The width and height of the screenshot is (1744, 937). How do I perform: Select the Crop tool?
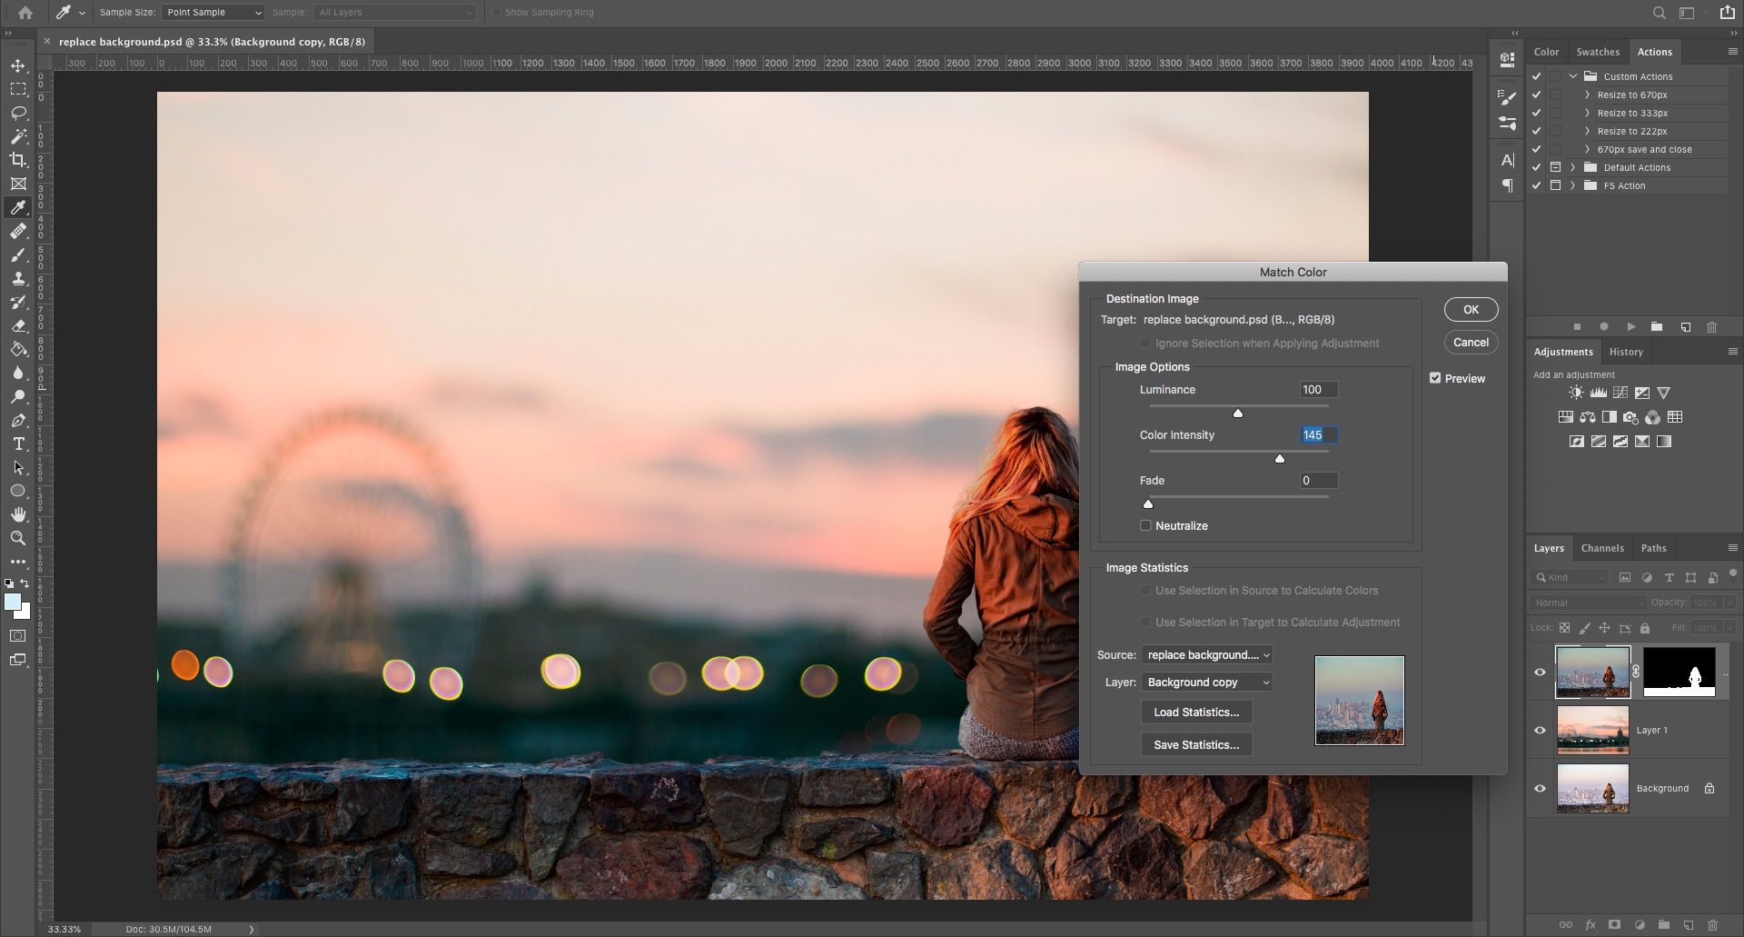18,160
